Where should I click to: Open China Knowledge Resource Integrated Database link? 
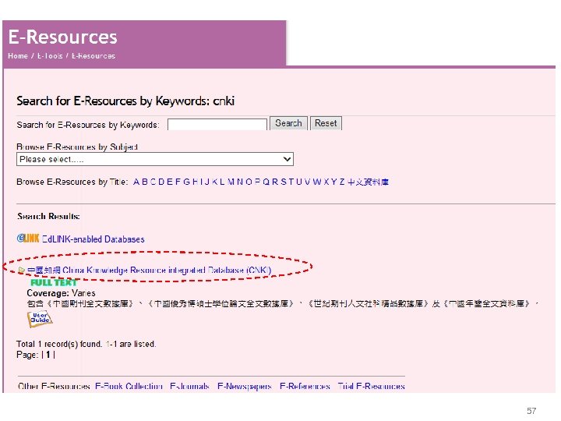[x=149, y=270]
